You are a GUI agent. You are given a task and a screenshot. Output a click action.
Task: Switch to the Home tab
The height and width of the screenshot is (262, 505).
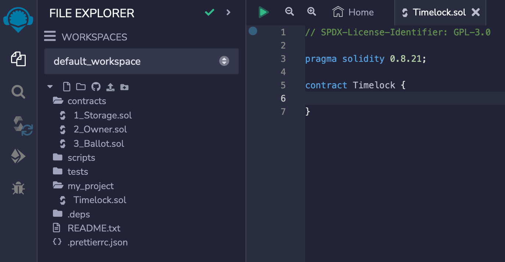pos(353,13)
